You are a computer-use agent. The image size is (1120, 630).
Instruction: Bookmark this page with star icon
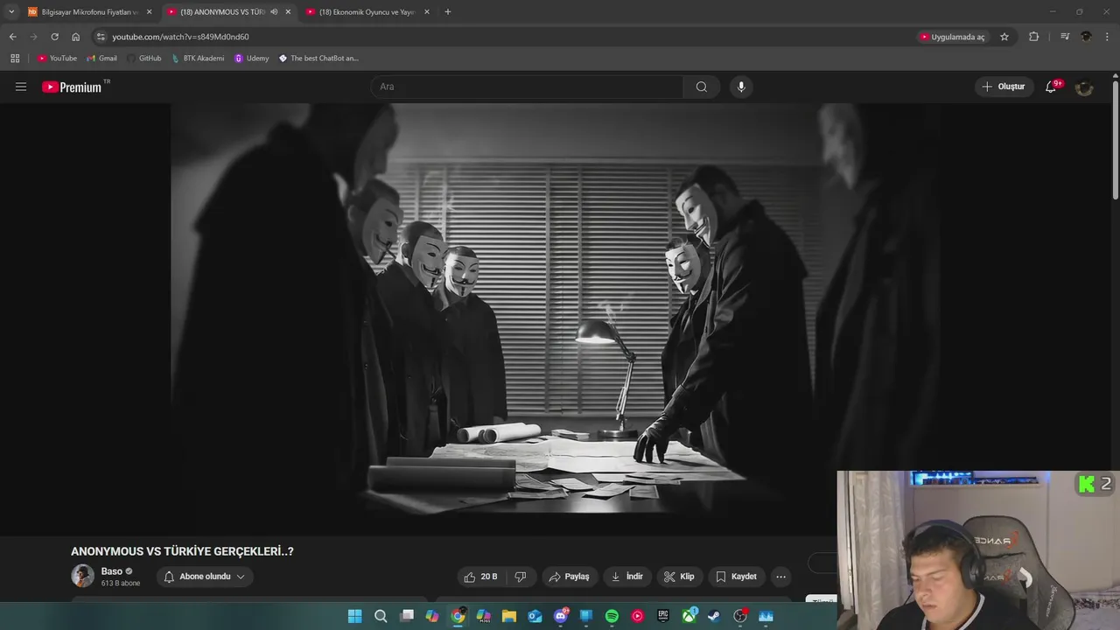1004,37
